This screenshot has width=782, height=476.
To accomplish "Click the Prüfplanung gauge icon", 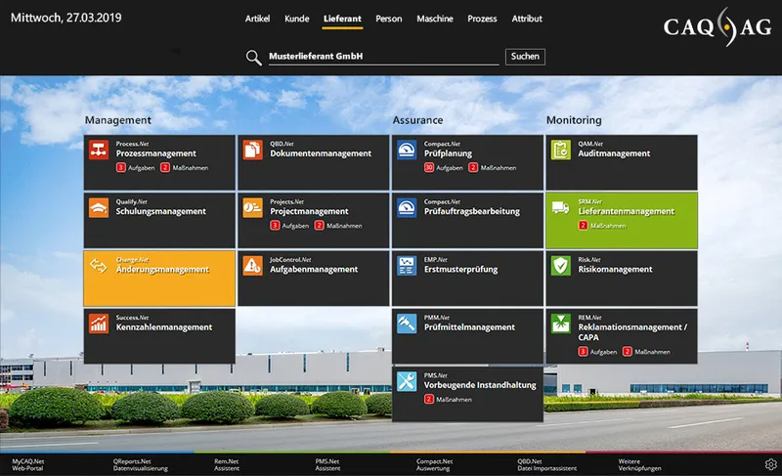I will click(407, 150).
